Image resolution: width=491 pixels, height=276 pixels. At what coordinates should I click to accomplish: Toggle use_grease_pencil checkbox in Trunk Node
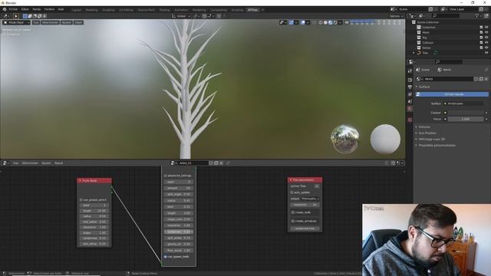[81, 199]
